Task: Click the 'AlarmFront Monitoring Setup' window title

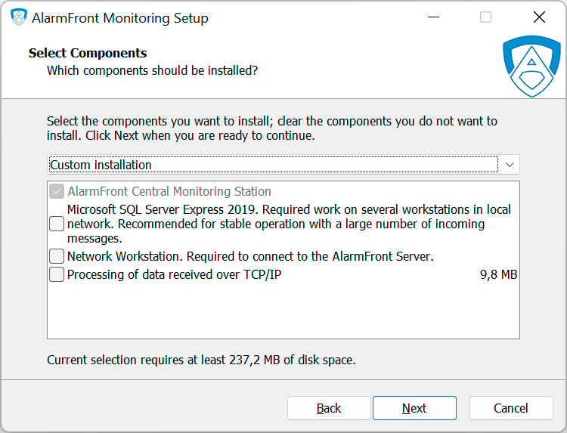Action: point(119,17)
